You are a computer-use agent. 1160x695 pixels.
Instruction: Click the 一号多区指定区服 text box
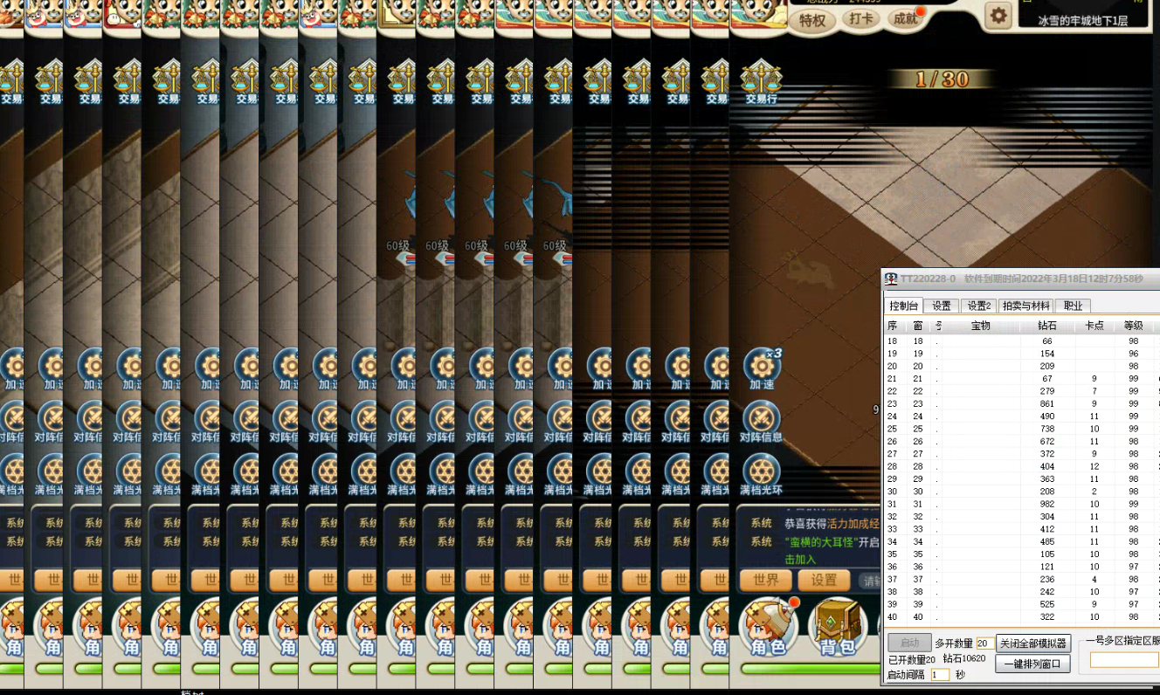1124,660
